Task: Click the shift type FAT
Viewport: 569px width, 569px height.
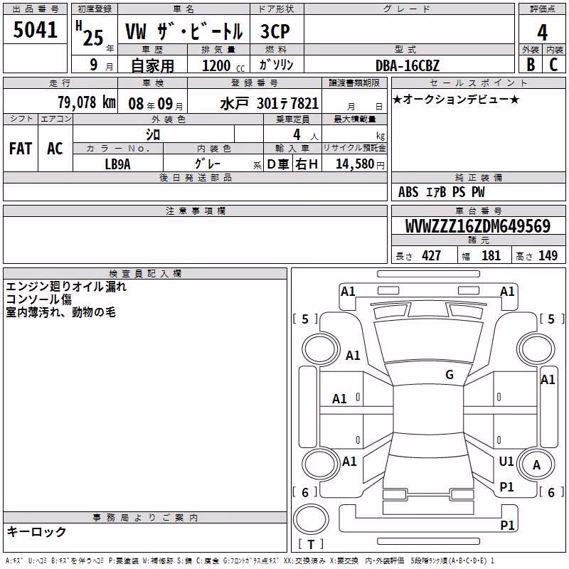Action: pyautogui.click(x=21, y=149)
